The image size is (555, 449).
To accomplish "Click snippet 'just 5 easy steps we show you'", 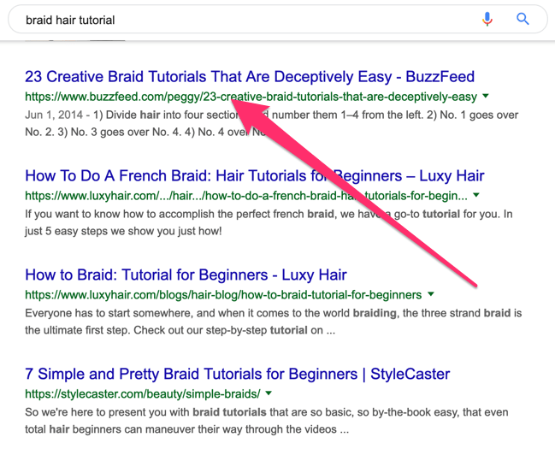I will pyautogui.click(x=101, y=231).
